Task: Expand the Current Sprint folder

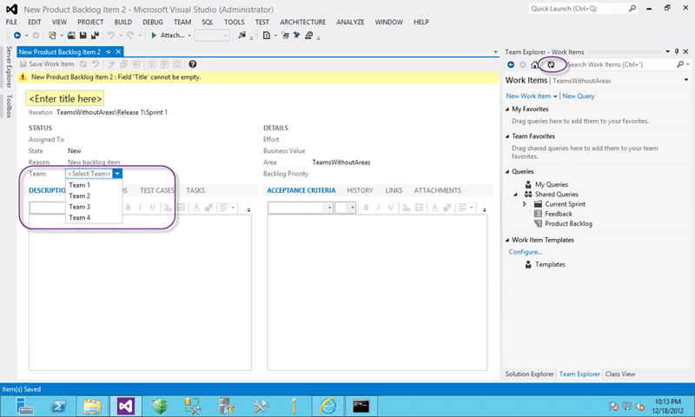Action: [525, 204]
